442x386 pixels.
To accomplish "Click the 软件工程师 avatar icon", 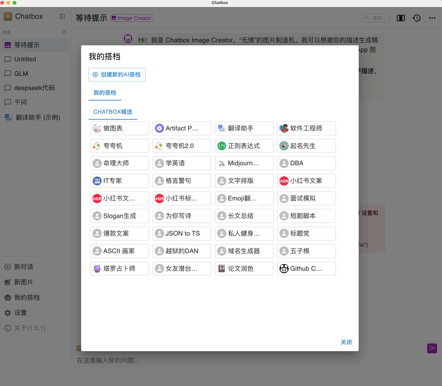I will [284, 128].
